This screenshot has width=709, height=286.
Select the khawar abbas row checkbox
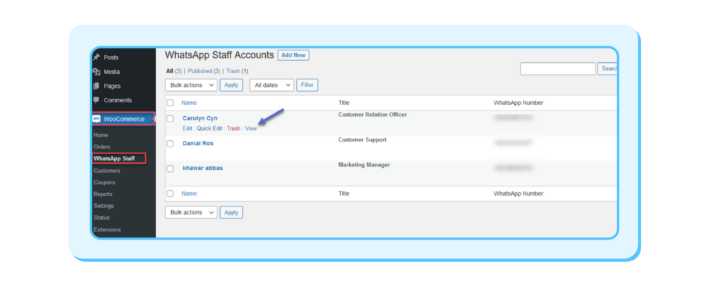(x=170, y=169)
